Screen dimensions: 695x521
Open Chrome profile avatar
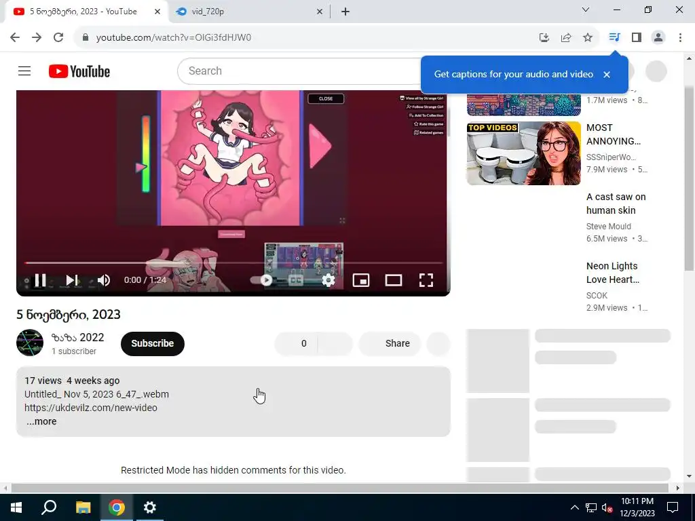(658, 37)
